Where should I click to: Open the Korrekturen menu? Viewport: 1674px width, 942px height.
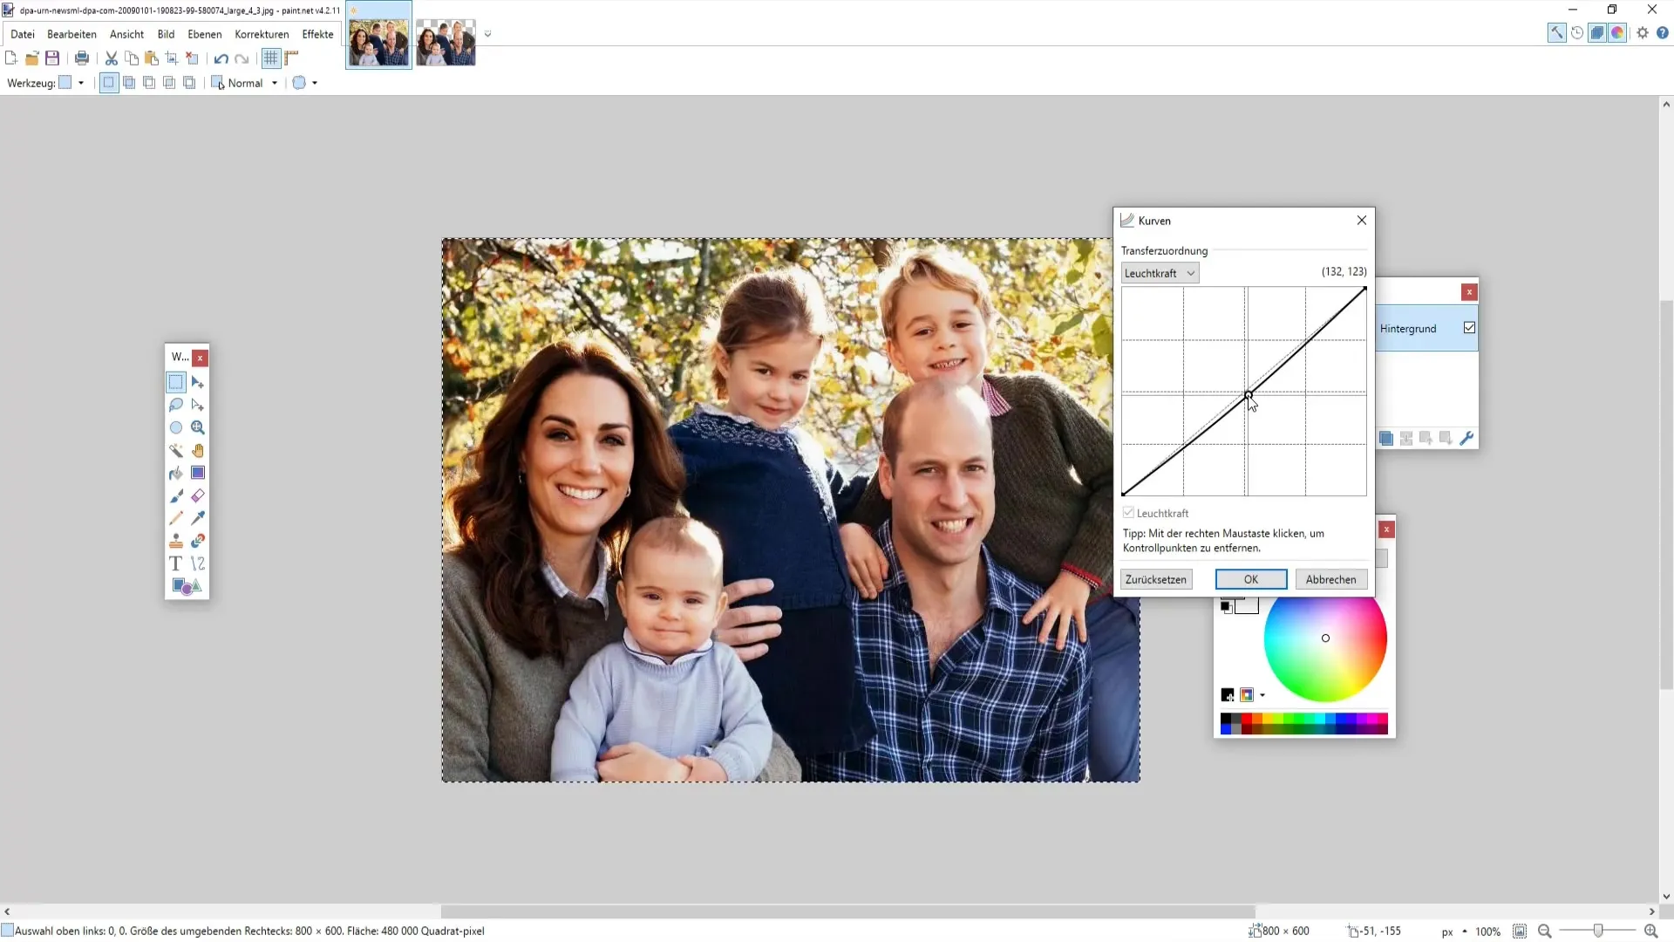261,33
